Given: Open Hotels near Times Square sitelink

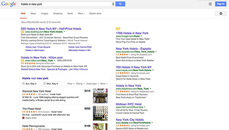Looking at the screenshot, I should point(38,47).
